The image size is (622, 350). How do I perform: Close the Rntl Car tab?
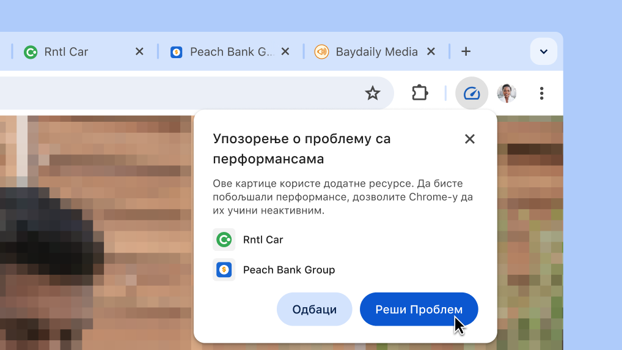[x=139, y=52]
